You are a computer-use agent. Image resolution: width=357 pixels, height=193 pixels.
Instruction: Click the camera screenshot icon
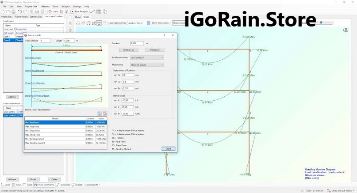pos(345,30)
